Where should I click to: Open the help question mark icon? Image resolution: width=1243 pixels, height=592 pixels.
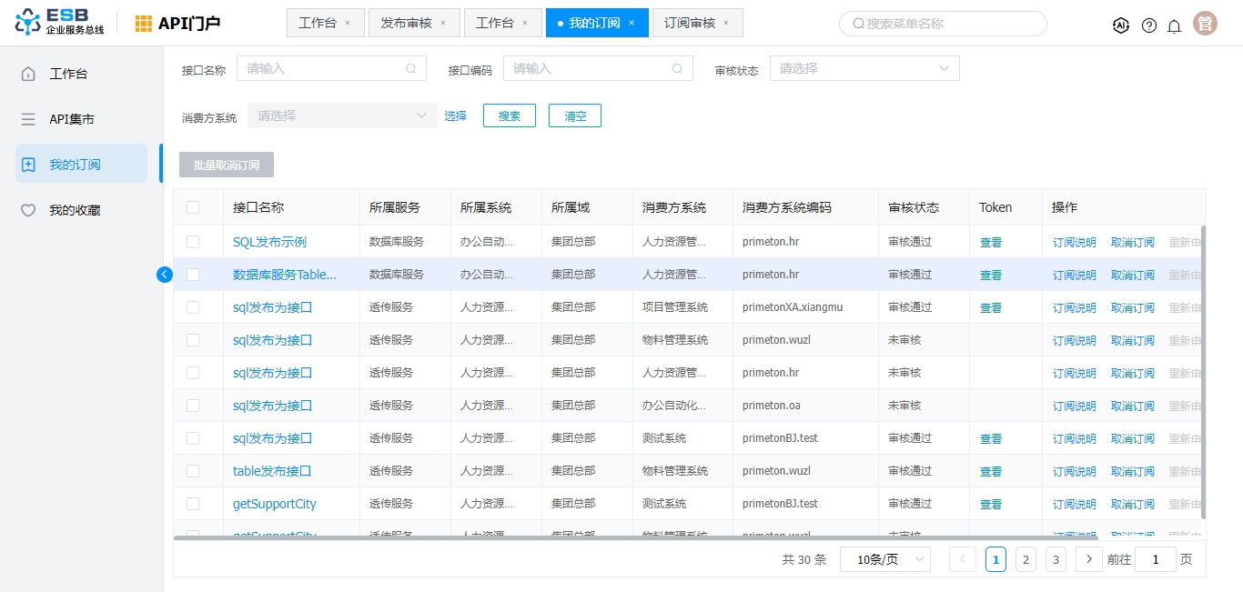[1149, 25]
